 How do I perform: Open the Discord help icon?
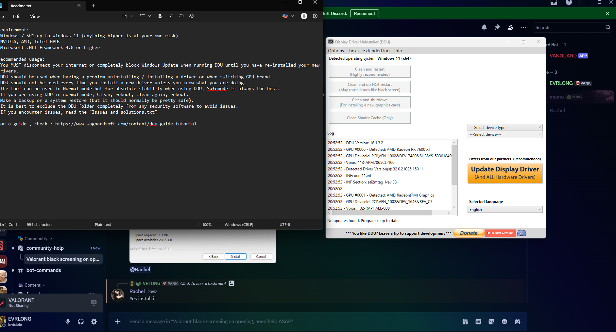coord(569,2)
